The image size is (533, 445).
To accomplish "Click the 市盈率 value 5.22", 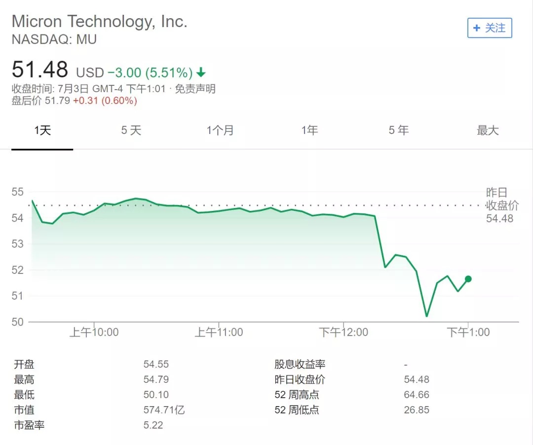I will point(153,425).
